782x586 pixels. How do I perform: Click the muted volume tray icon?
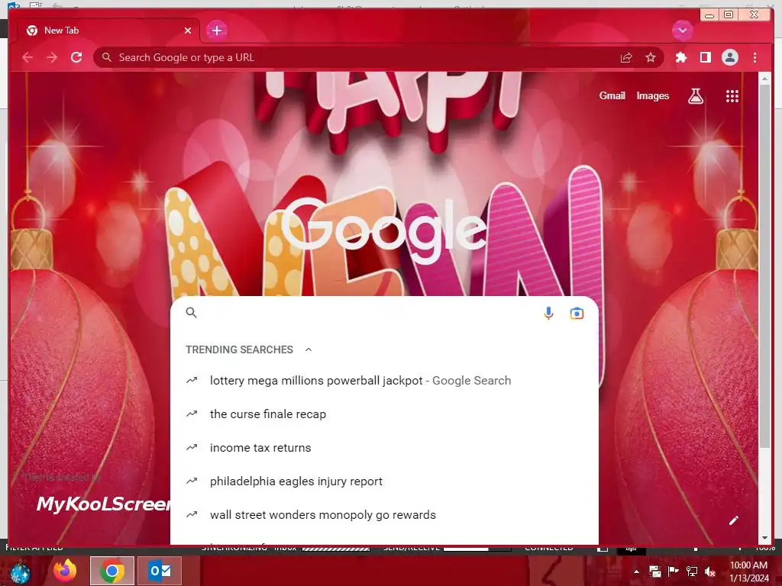(710, 572)
